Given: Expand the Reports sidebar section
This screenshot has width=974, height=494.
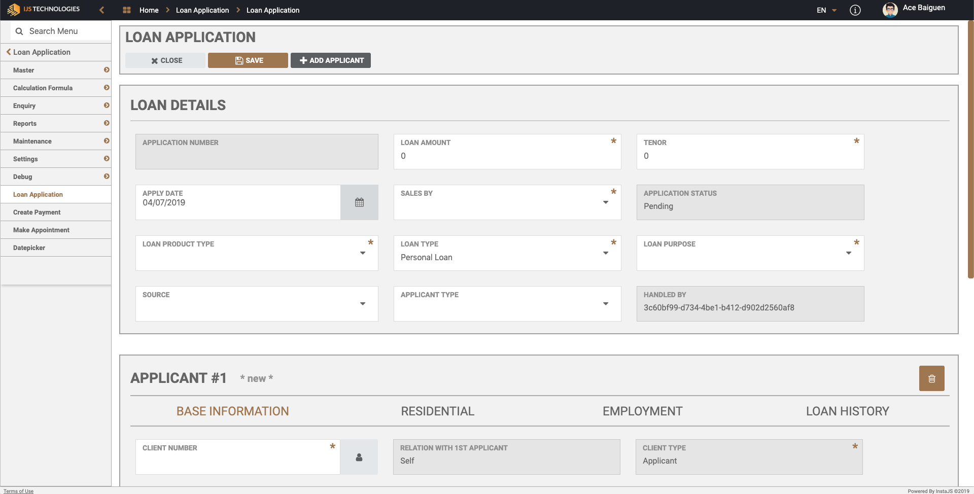Looking at the screenshot, I should point(107,123).
